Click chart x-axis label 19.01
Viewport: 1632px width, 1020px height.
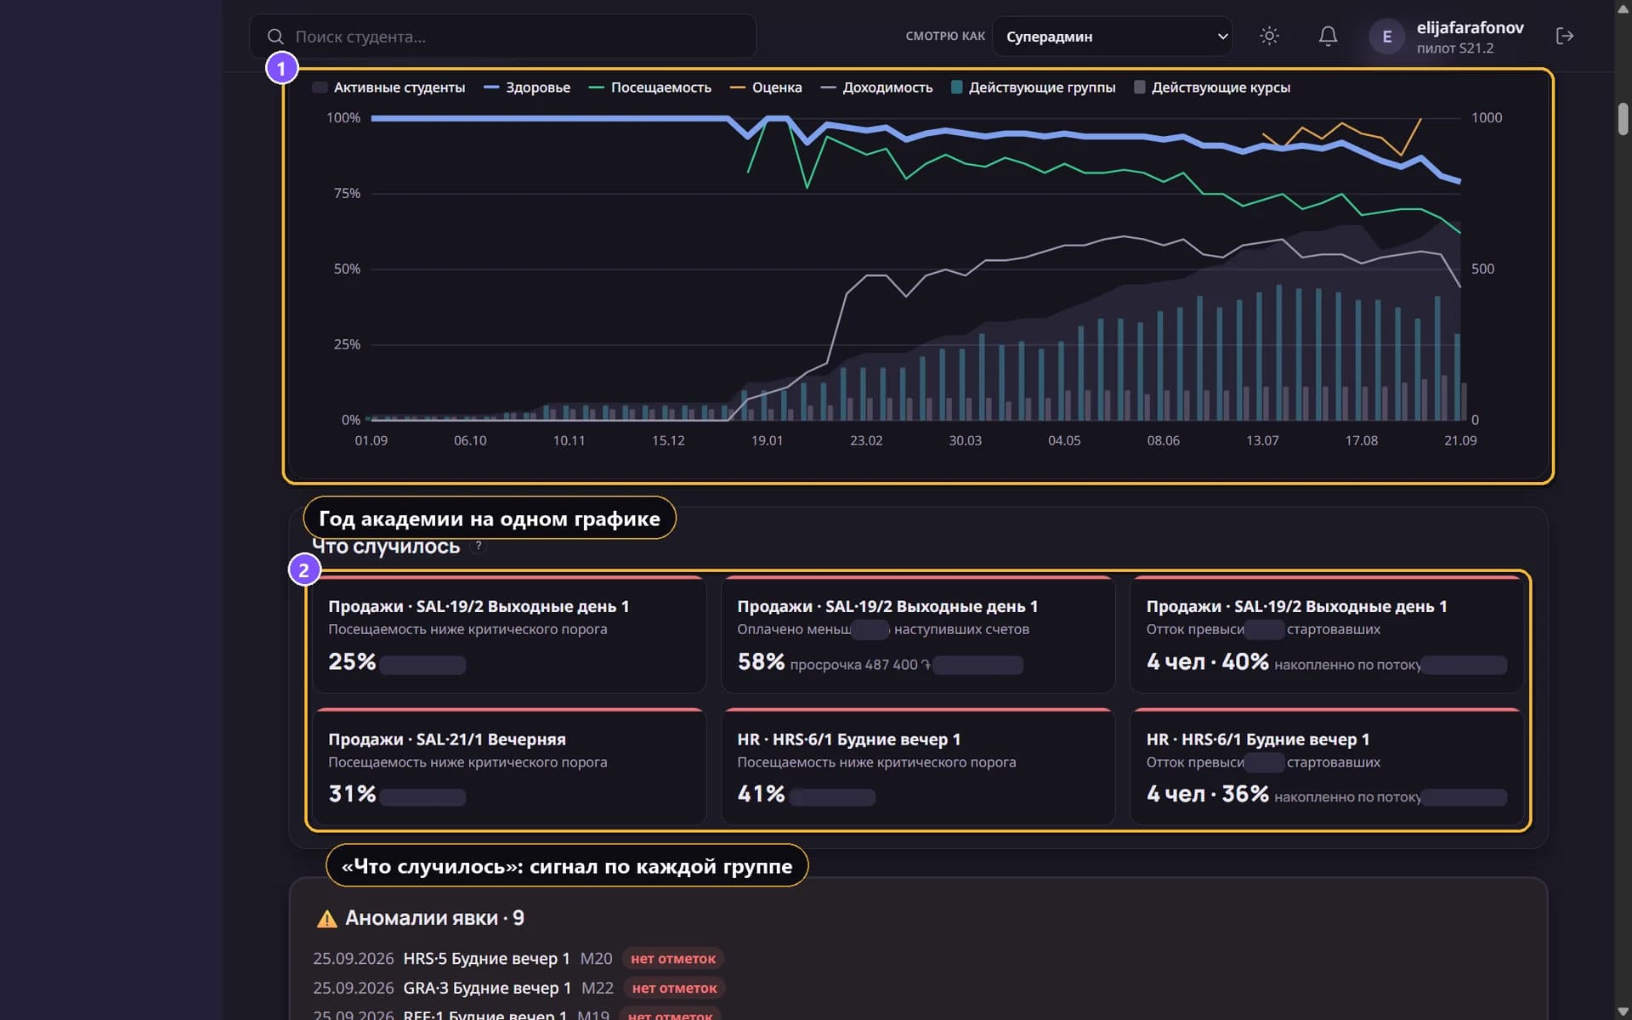coord(767,440)
